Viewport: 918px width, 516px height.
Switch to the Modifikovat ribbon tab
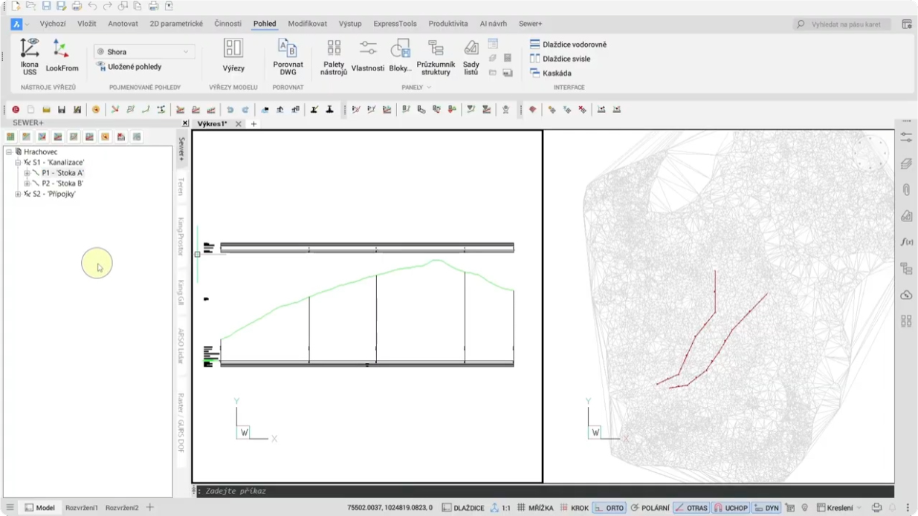pos(307,24)
